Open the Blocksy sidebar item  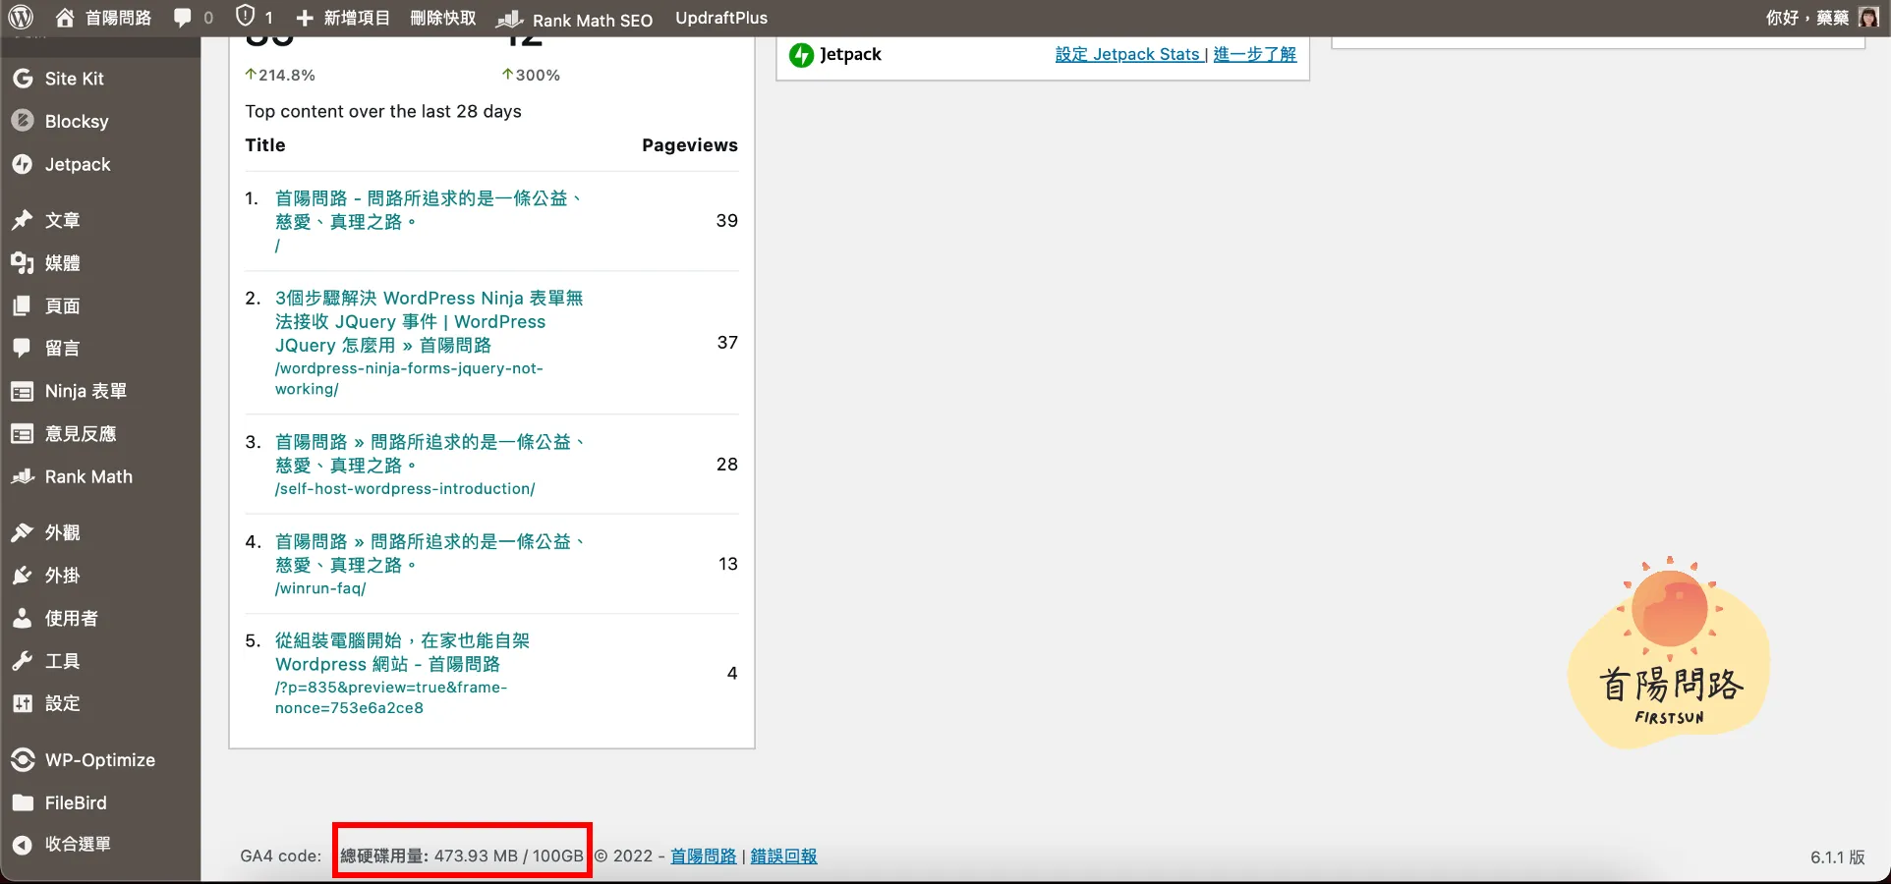77,122
